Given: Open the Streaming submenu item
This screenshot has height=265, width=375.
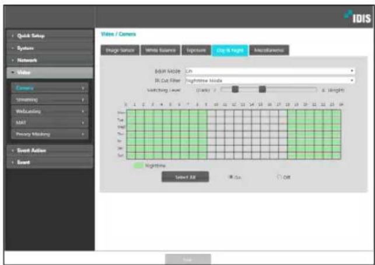Looking at the screenshot, I should (50, 100).
